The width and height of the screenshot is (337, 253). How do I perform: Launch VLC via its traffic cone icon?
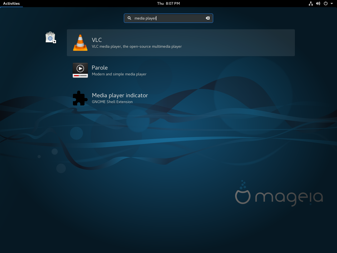point(80,43)
